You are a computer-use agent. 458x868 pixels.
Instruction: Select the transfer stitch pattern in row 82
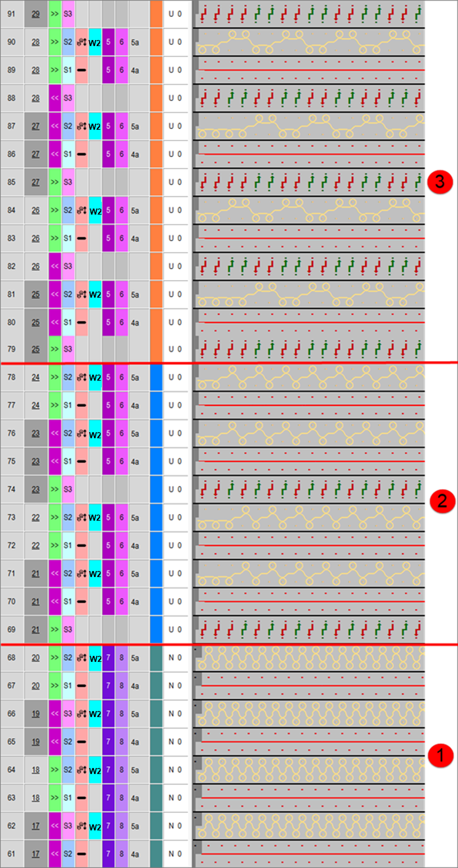(309, 266)
